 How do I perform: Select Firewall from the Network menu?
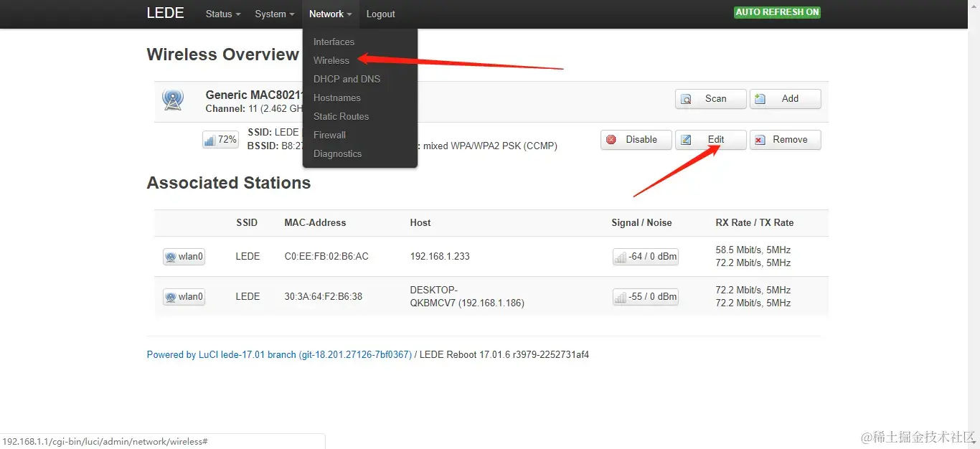[329, 135]
